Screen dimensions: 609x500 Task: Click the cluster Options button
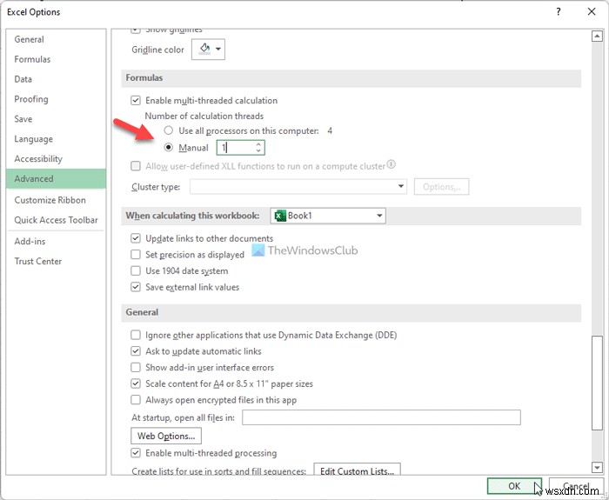(442, 187)
